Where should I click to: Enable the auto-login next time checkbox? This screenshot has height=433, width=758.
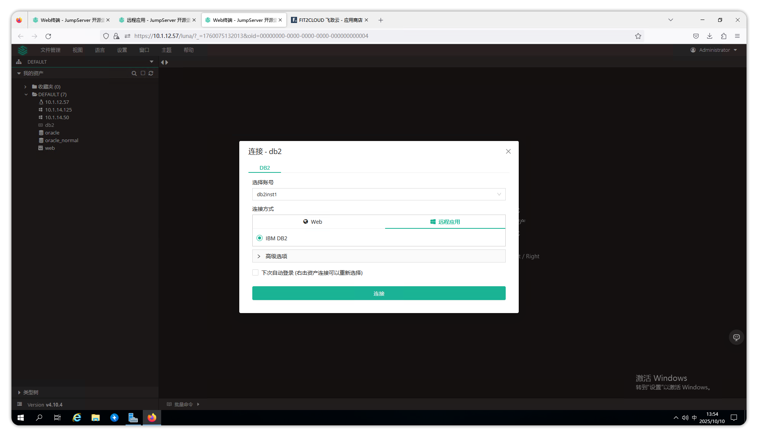click(x=255, y=272)
